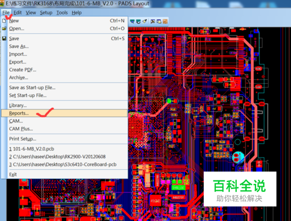Click the flashlight highlight toolbar icon
Viewport: 291px width, 221px height.
pyautogui.click(x=144, y=22)
